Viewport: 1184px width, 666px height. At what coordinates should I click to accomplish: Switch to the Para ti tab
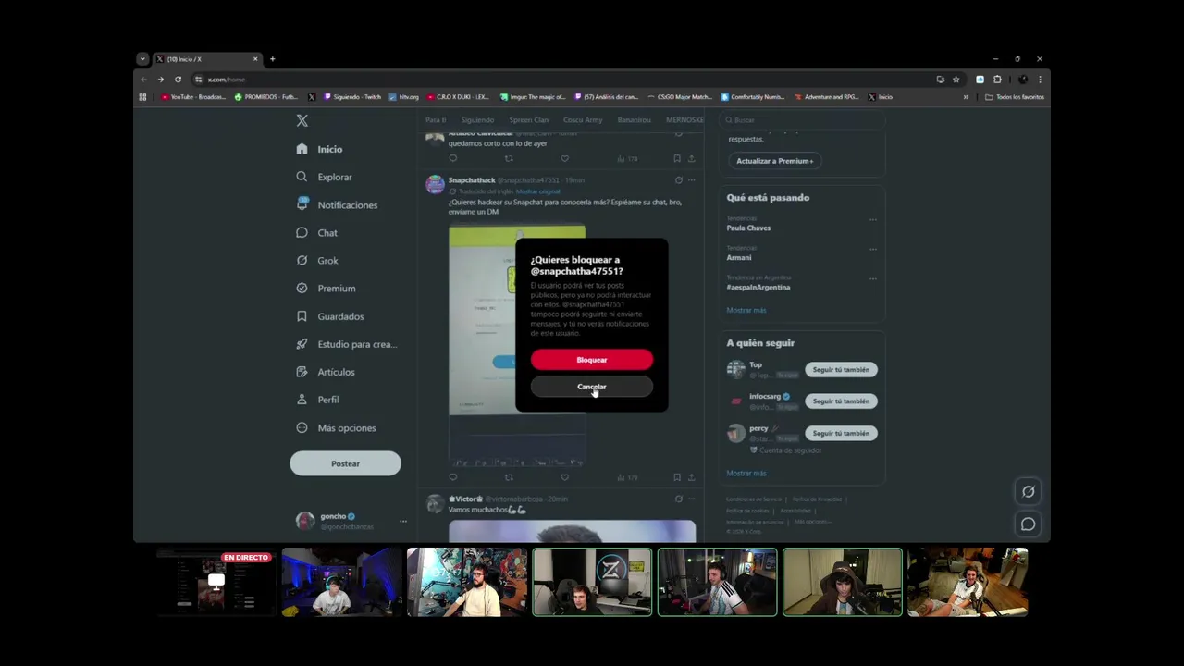[x=436, y=120]
